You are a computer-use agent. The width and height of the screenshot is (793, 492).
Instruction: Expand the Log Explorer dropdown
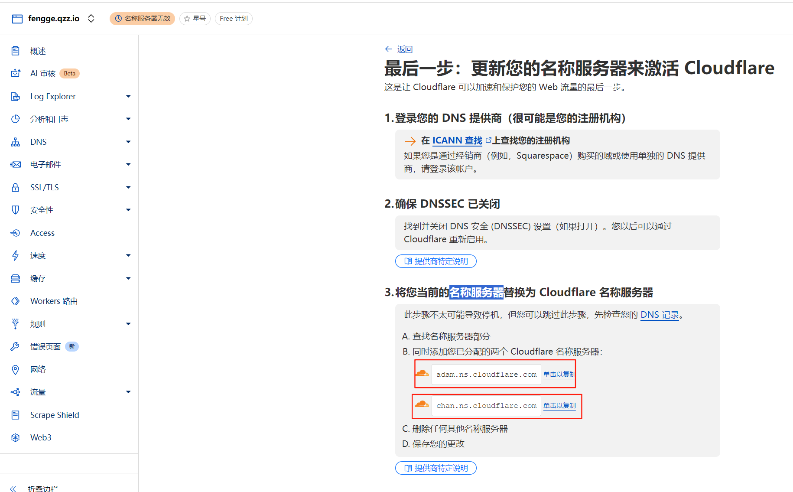[x=128, y=96]
